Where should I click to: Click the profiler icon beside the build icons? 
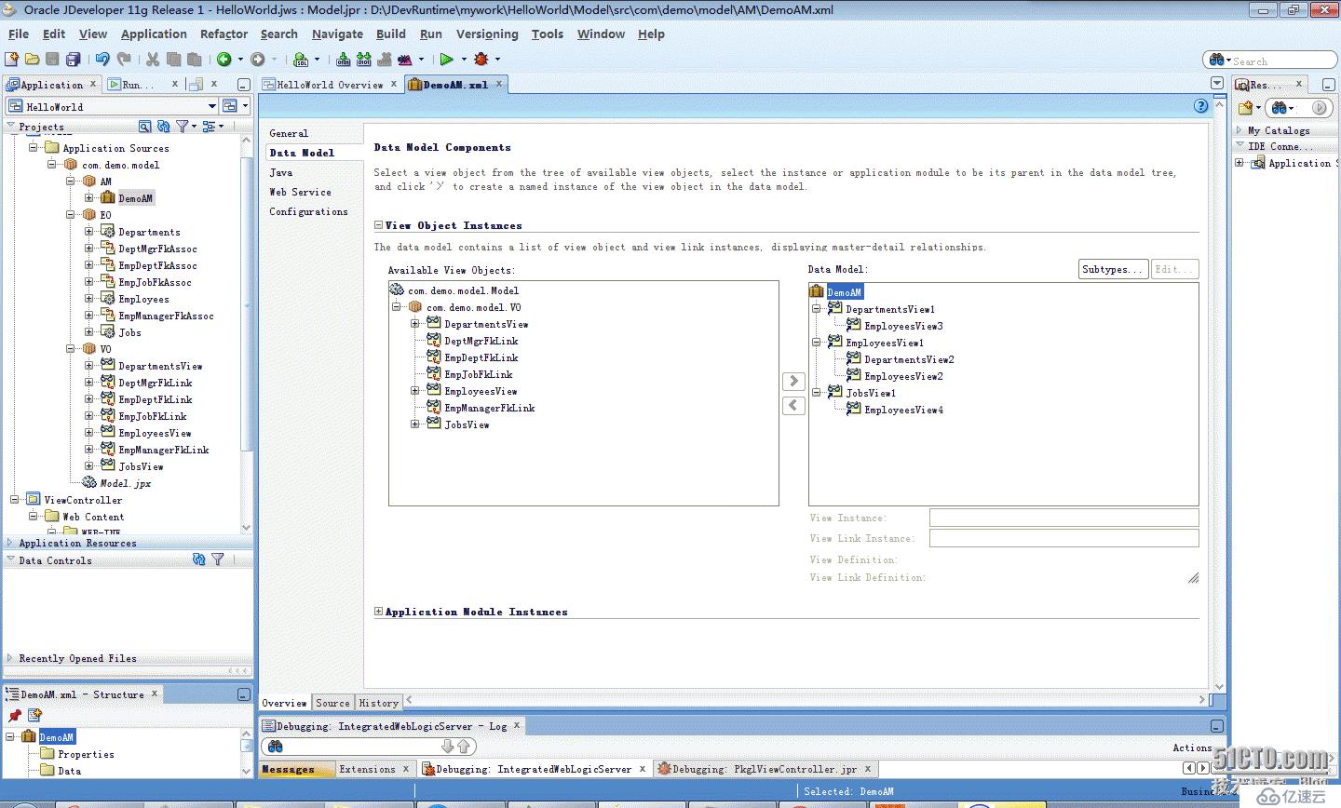405,60
